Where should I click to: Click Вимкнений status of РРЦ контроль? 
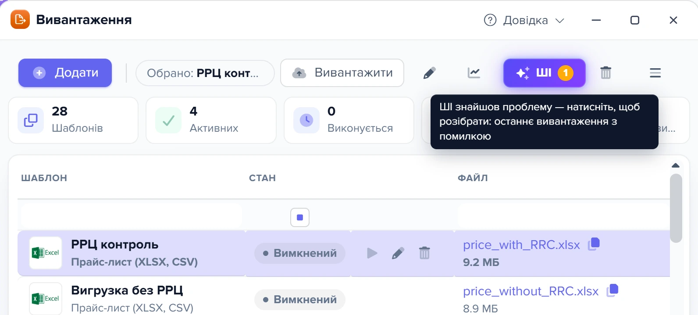(300, 253)
